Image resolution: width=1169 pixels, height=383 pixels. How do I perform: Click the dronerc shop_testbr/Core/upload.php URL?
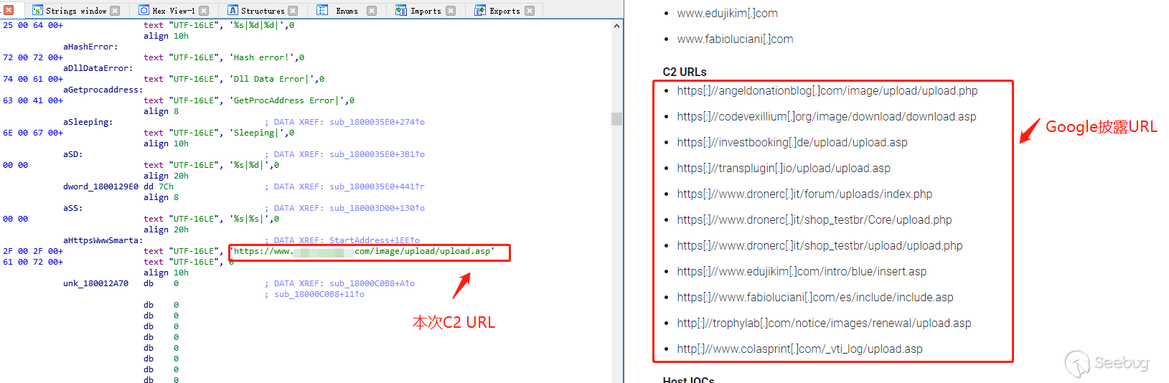[x=814, y=219]
